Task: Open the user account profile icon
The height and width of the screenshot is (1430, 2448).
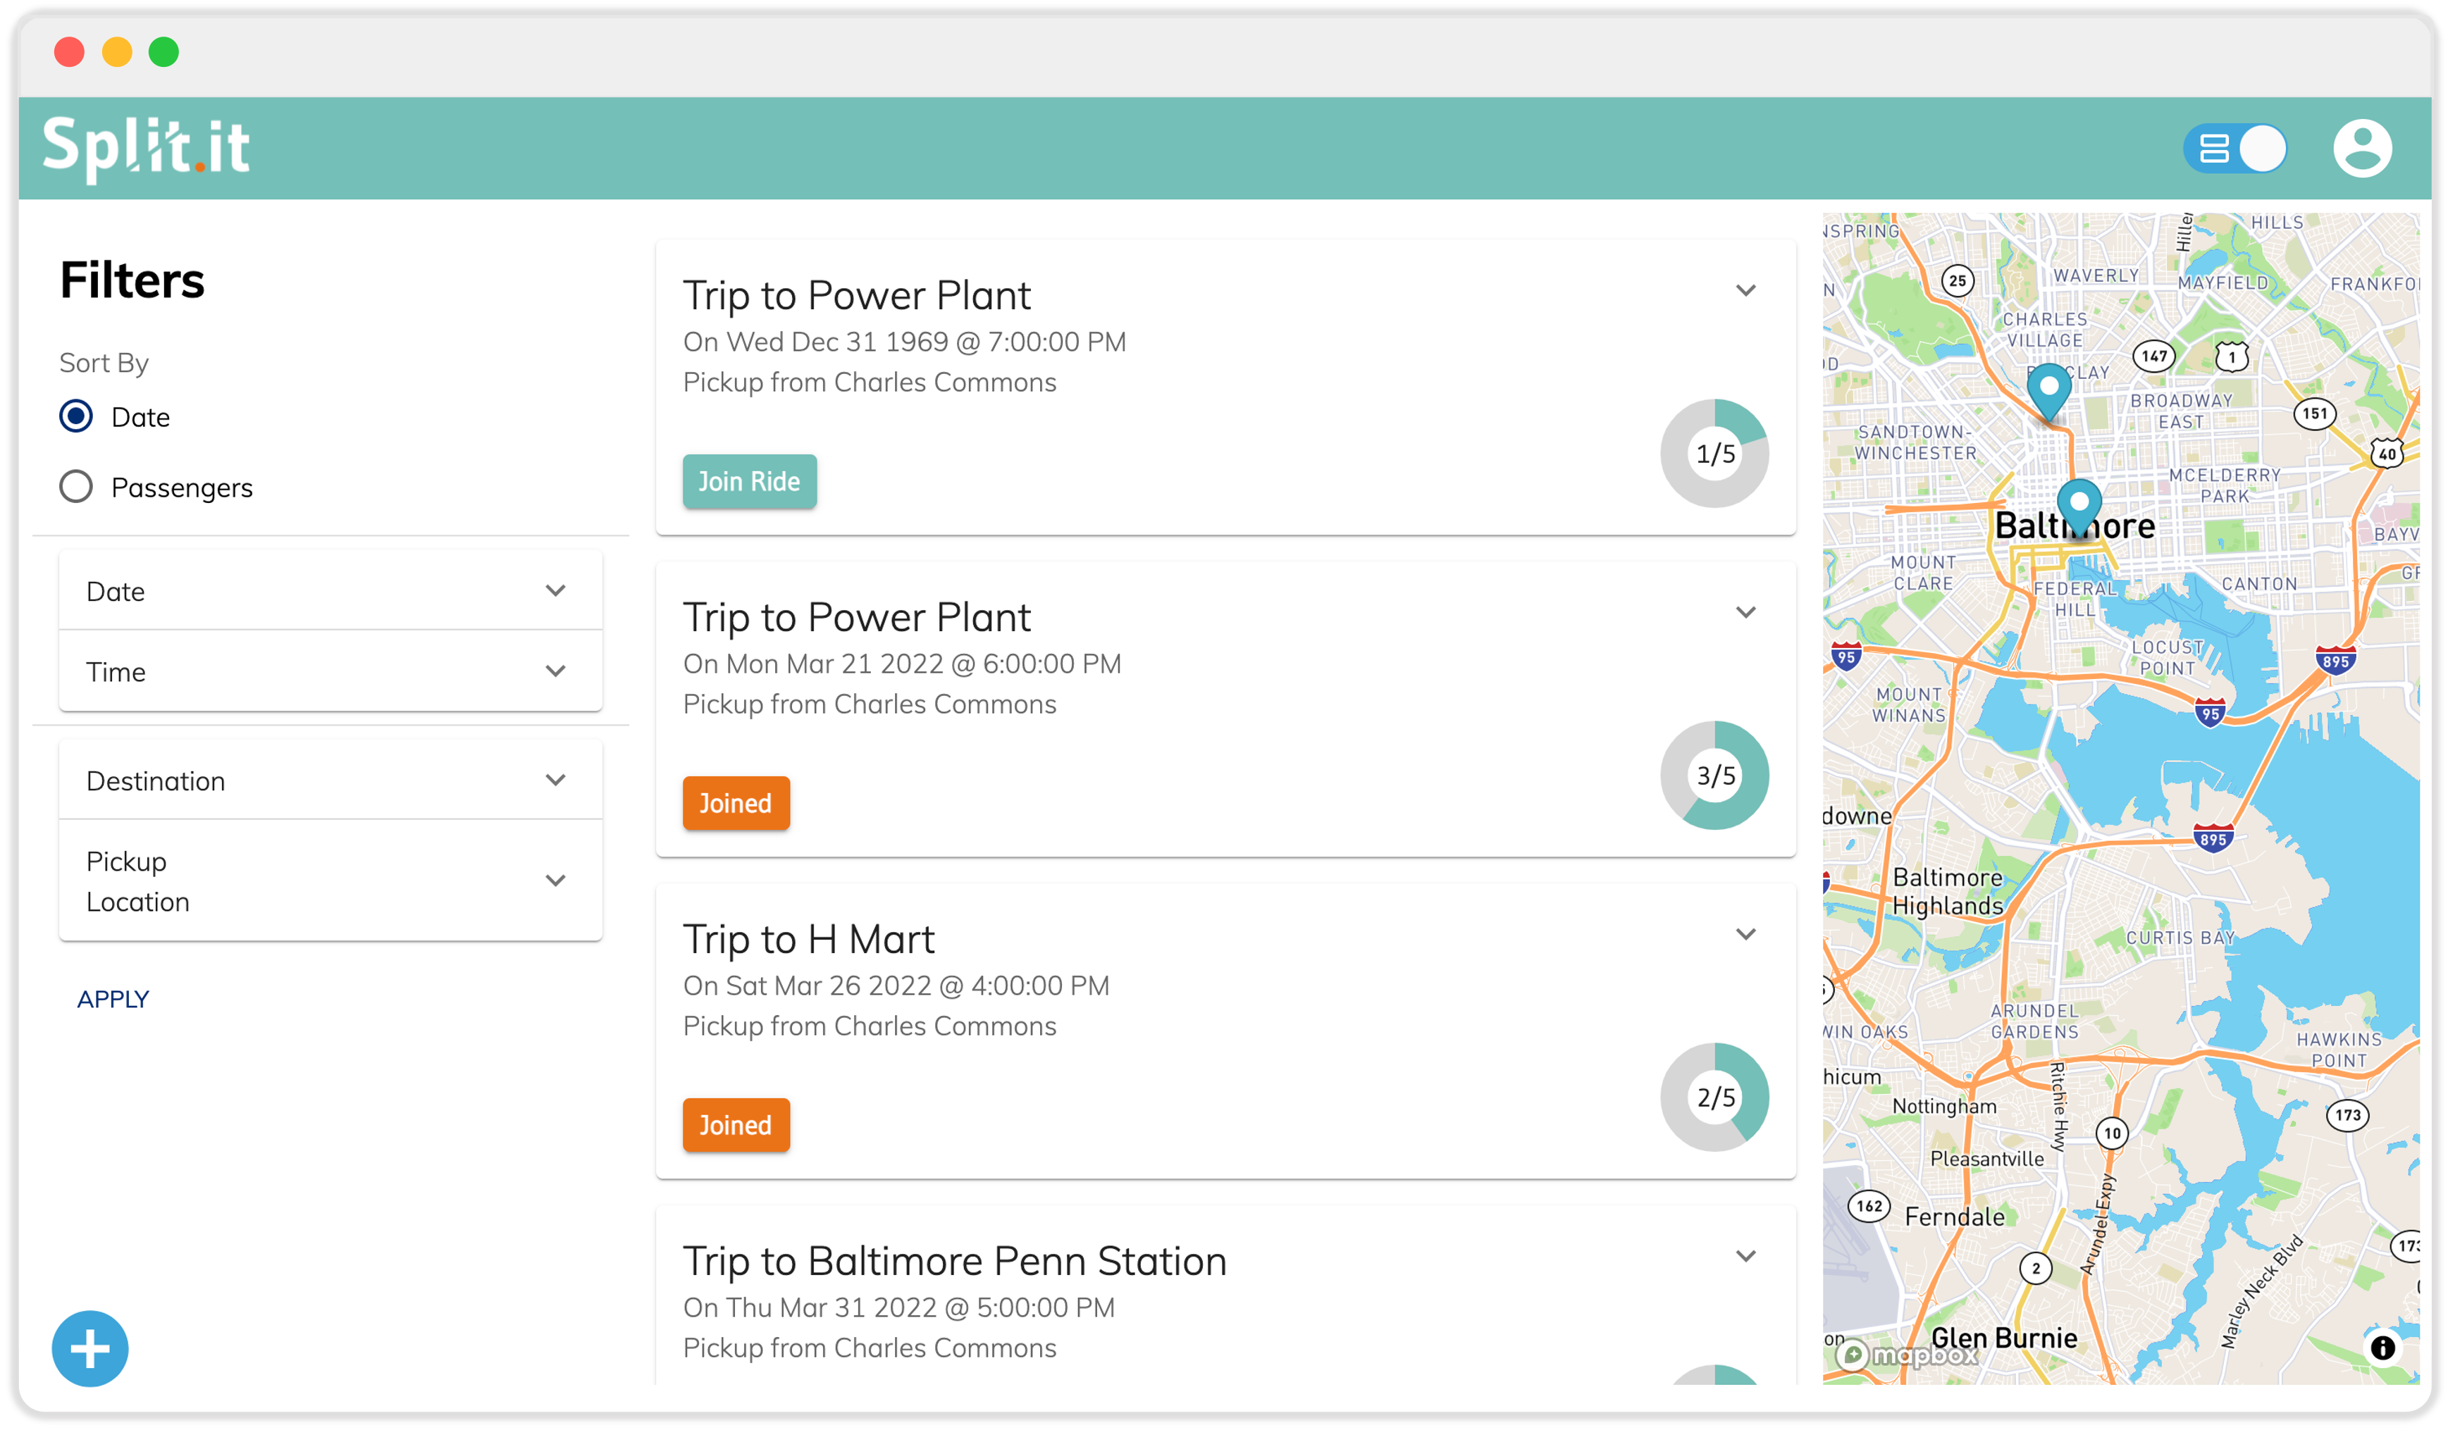Action: coord(2361,149)
